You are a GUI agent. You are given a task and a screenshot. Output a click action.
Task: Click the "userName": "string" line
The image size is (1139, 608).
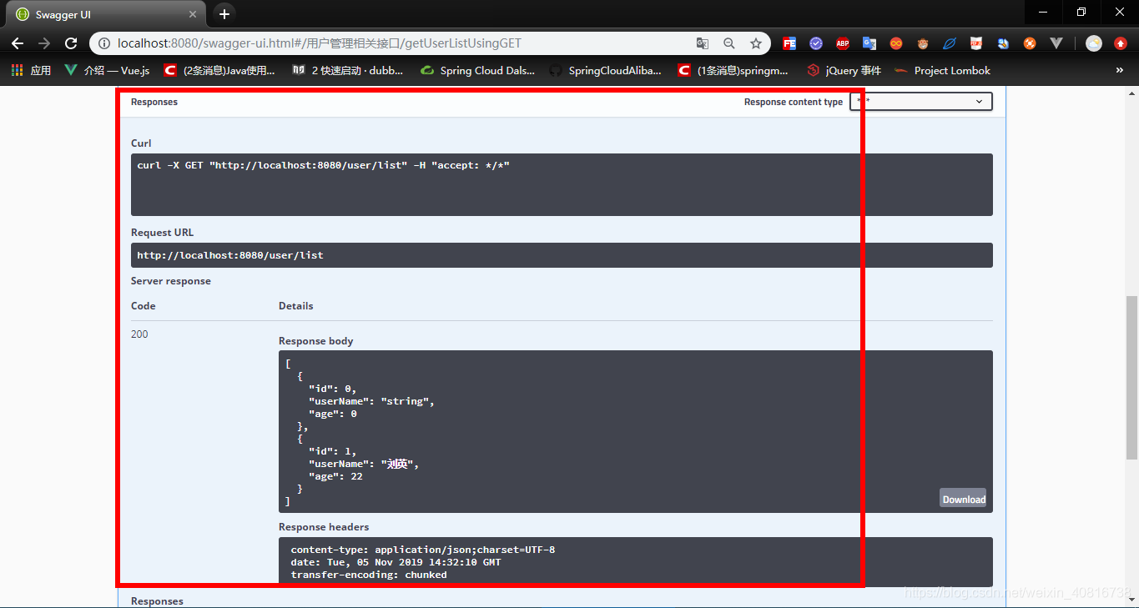(371, 401)
